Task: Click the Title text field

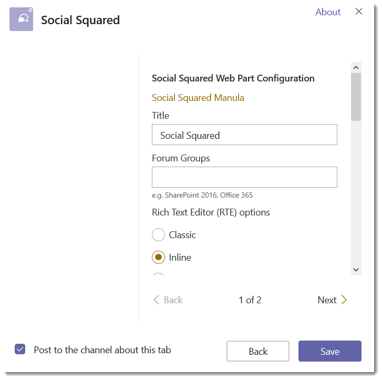Action: point(244,135)
